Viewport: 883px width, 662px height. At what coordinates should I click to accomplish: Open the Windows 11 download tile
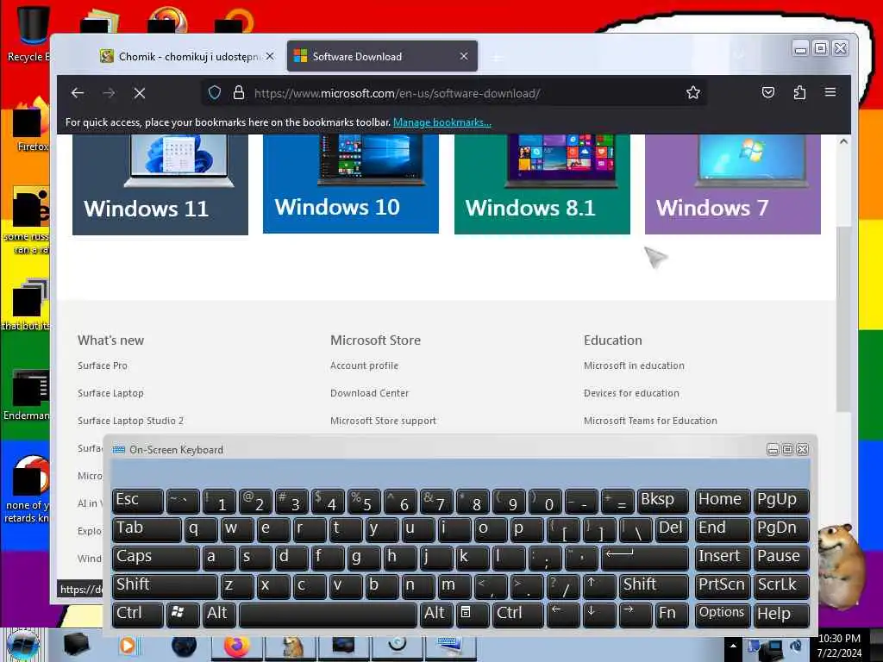point(160,184)
